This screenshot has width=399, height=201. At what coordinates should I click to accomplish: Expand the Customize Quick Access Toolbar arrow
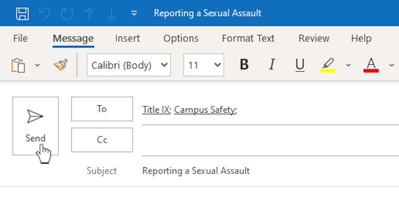point(134,13)
